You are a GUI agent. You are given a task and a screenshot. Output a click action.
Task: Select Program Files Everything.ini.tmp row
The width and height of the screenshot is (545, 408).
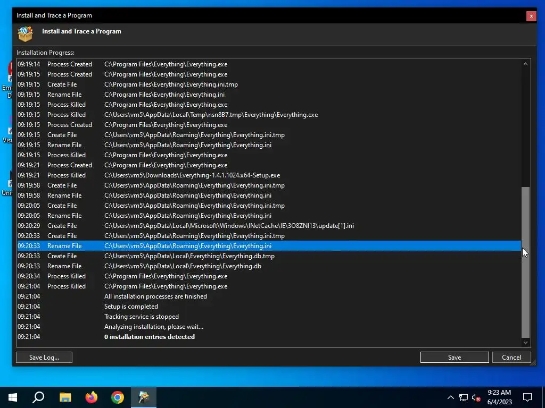(x=269, y=84)
